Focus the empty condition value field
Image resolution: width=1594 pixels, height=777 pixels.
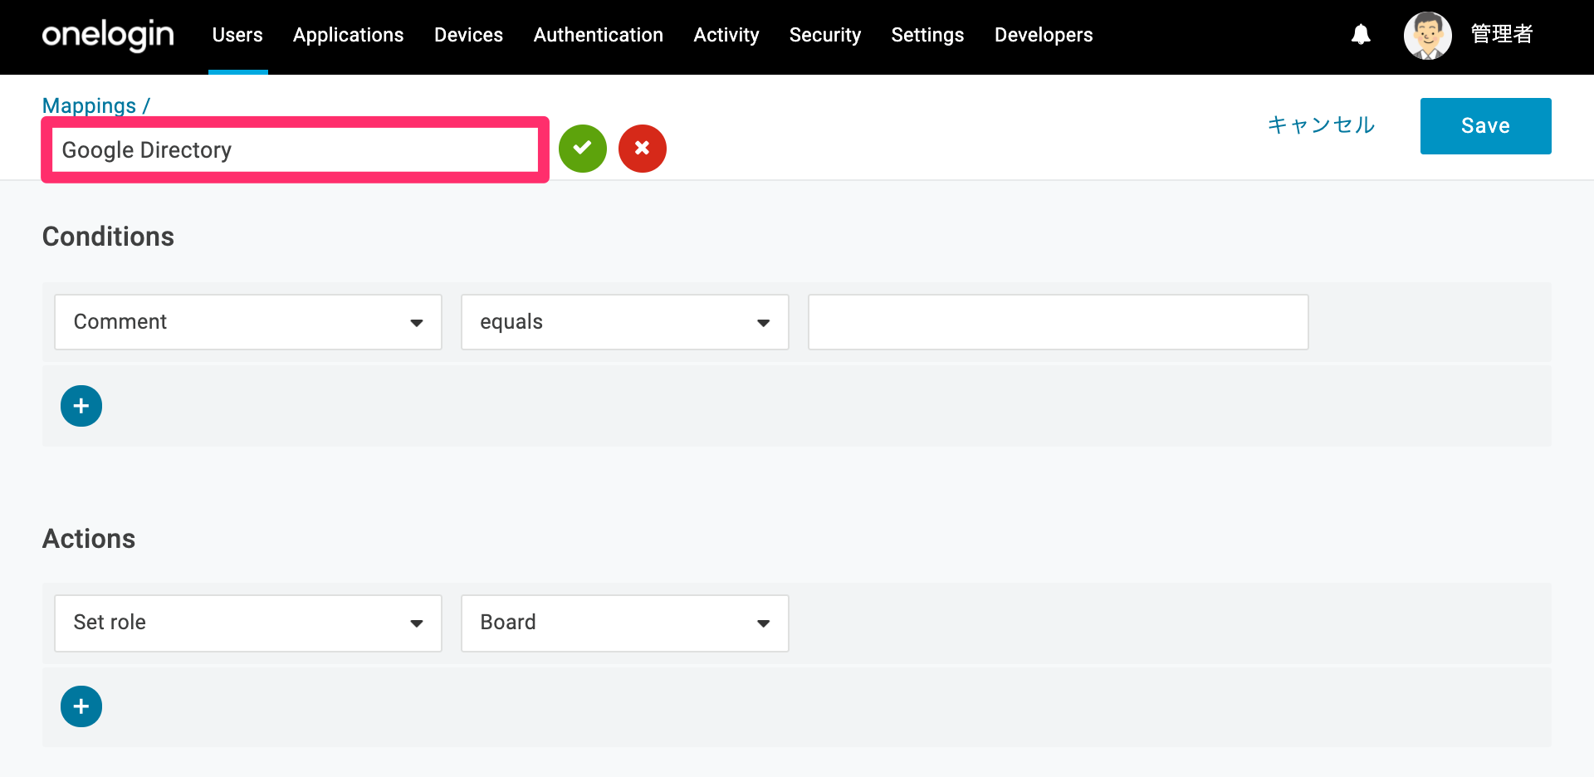click(x=1059, y=322)
